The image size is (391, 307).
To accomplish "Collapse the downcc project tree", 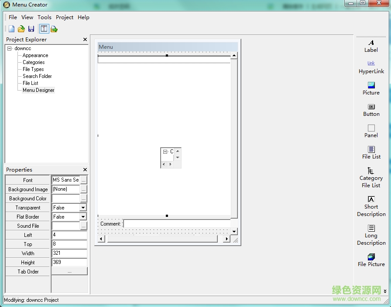I will [x=10, y=48].
